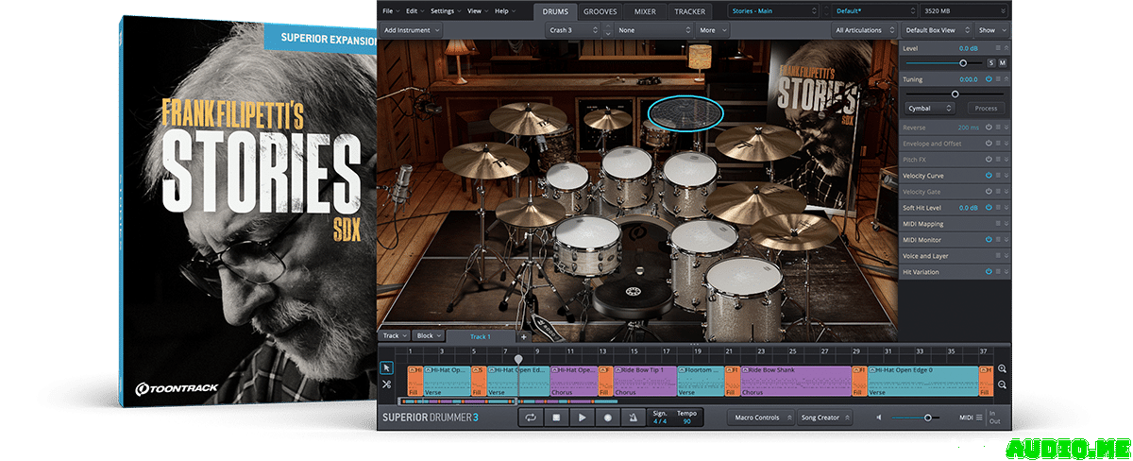Click the Process button

coord(986,109)
